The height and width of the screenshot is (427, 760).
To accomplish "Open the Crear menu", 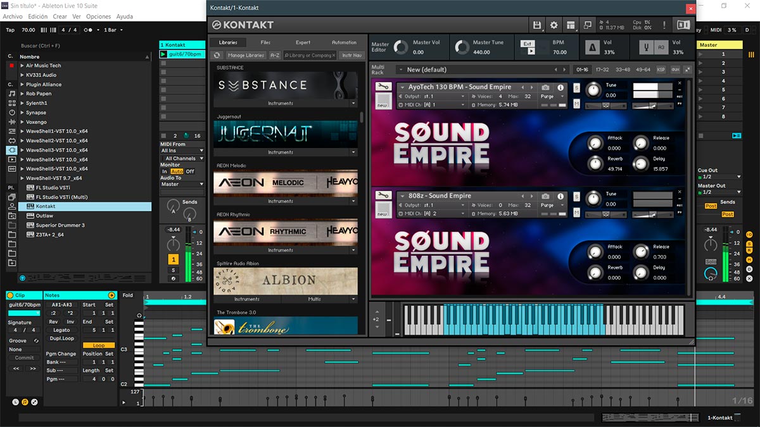I will click(x=60, y=16).
